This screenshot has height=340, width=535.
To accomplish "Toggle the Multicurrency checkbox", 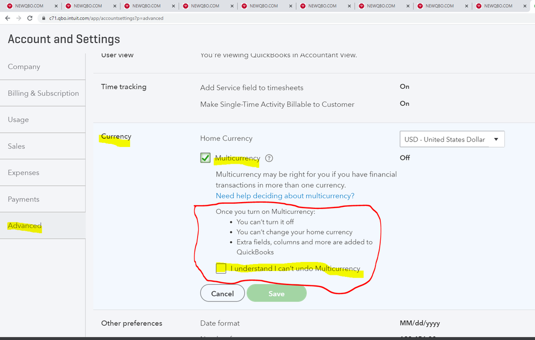I will pos(206,158).
